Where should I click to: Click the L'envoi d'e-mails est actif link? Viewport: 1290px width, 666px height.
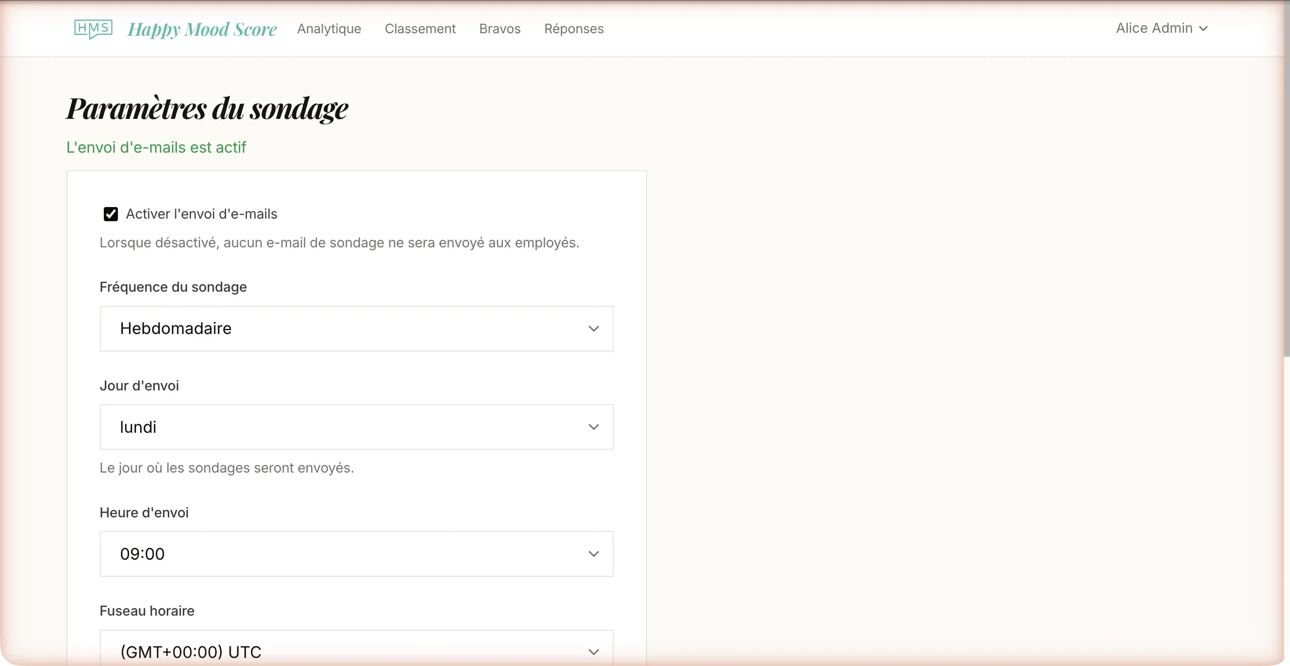click(x=156, y=147)
